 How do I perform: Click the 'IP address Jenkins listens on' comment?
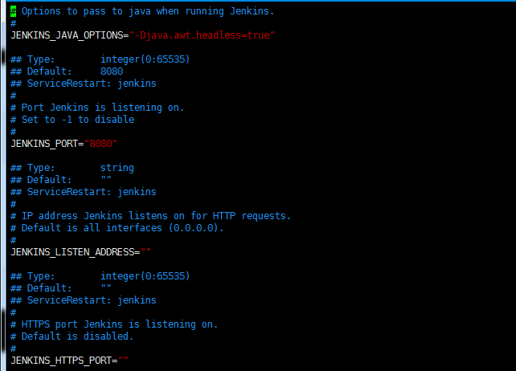(156, 216)
